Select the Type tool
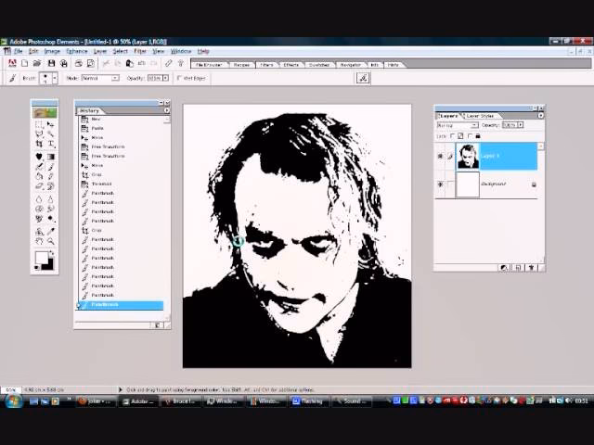Screen dimensions: 594x445 [50, 144]
